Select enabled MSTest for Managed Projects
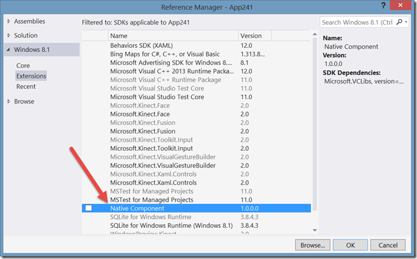Image resolution: width=417 pixels, height=259 pixels. click(x=196, y=199)
